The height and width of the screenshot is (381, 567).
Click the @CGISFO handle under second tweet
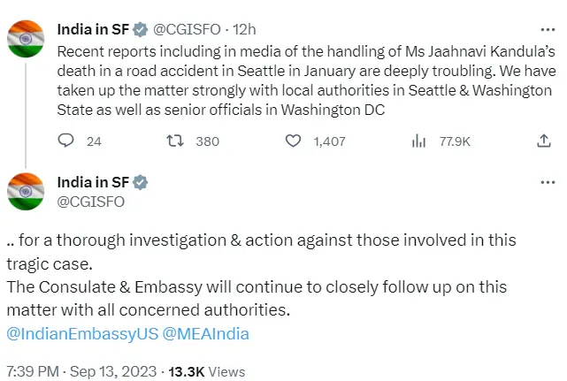click(x=91, y=202)
